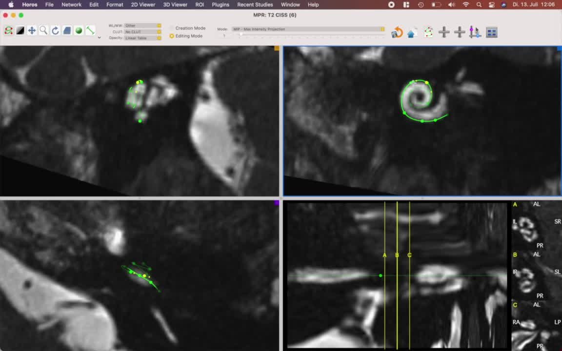The image size is (562, 351).
Task: Select cross-section thumbnail A
Action: tap(537, 226)
